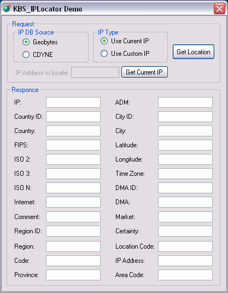Click the Responce group label
The image size is (228, 293).
pos(25,90)
